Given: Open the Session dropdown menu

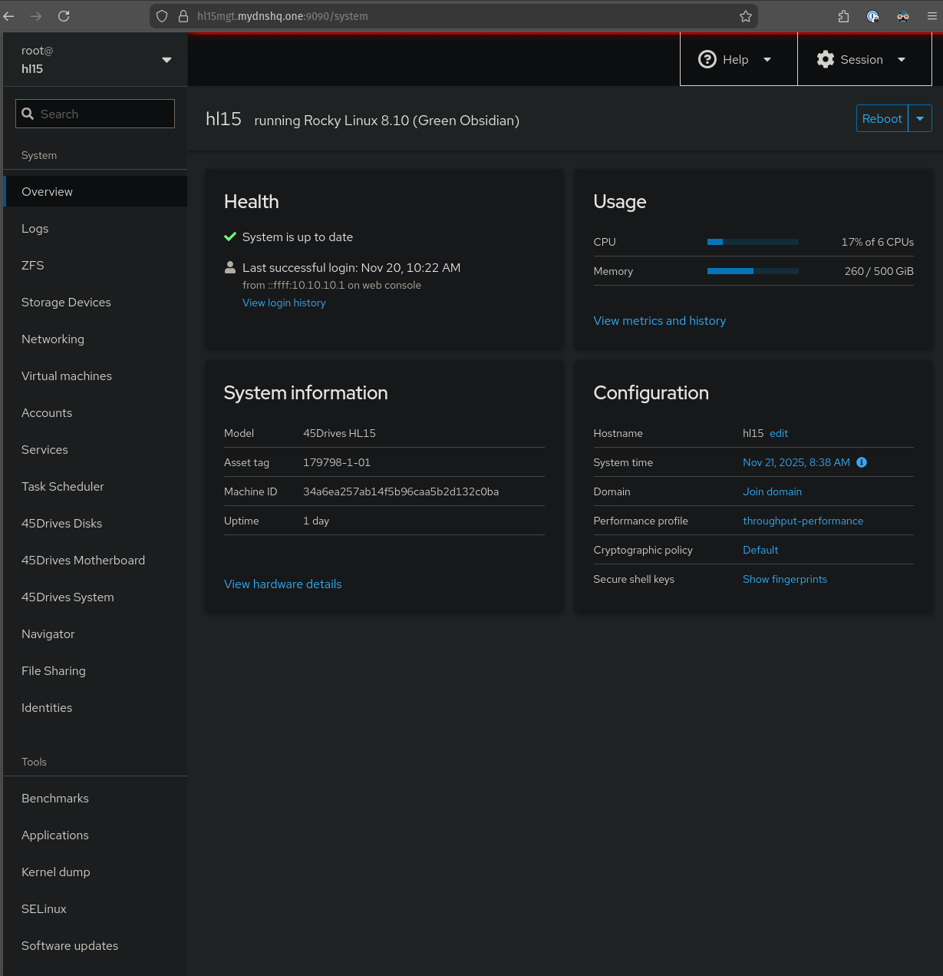Looking at the screenshot, I should [x=862, y=60].
